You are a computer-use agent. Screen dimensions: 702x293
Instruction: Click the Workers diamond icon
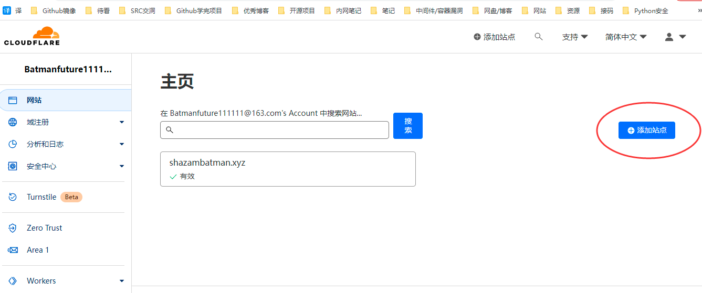[13, 281]
